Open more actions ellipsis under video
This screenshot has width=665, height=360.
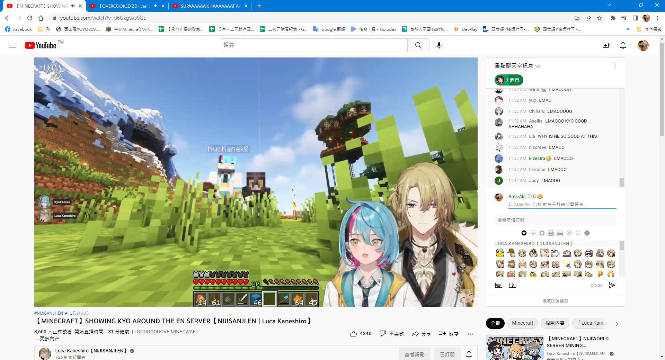point(470,334)
